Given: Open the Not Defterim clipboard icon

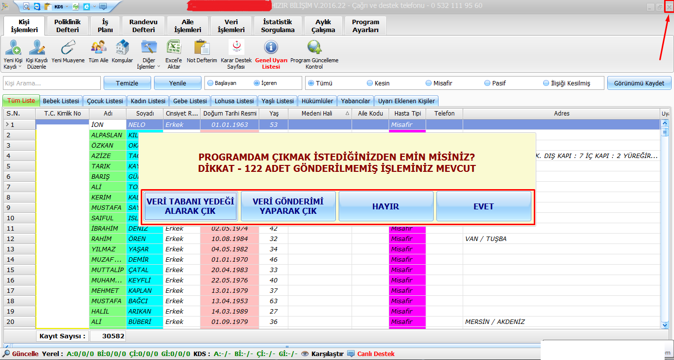Looking at the screenshot, I should tap(202, 48).
